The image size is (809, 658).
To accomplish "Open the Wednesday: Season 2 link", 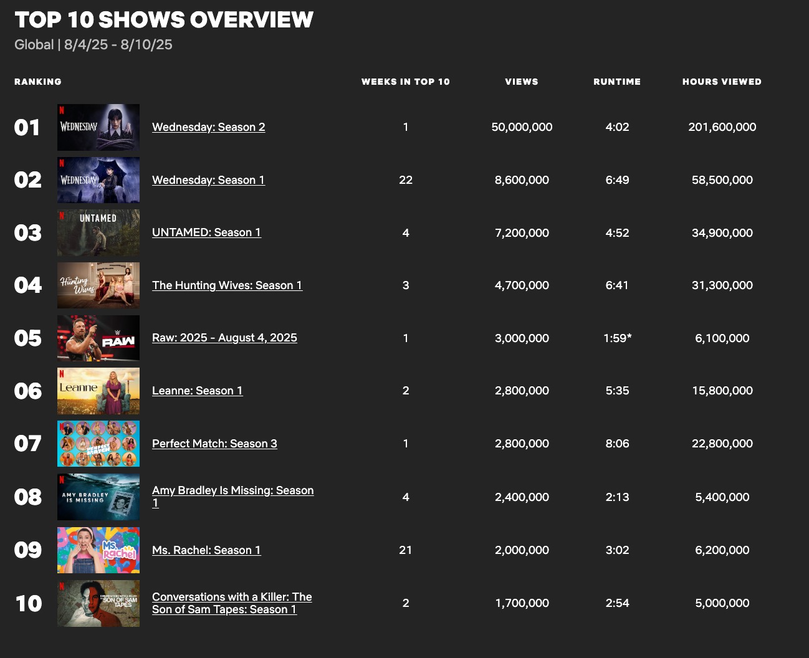I will click(209, 127).
